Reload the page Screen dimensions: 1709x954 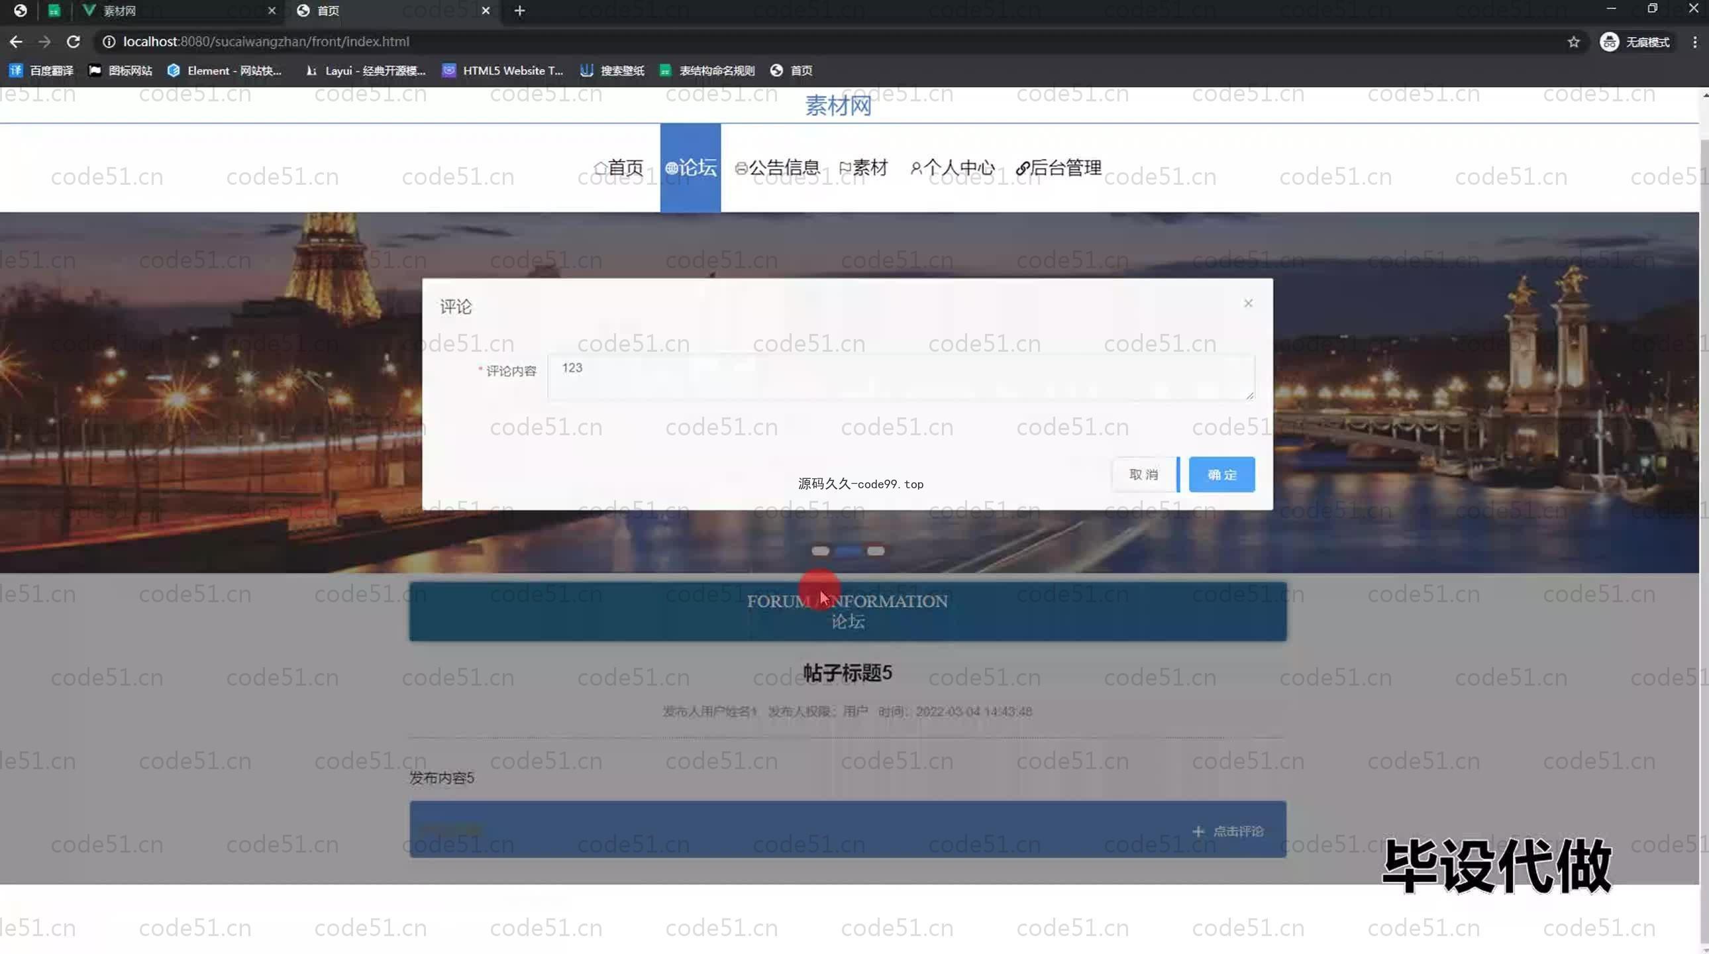click(74, 42)
